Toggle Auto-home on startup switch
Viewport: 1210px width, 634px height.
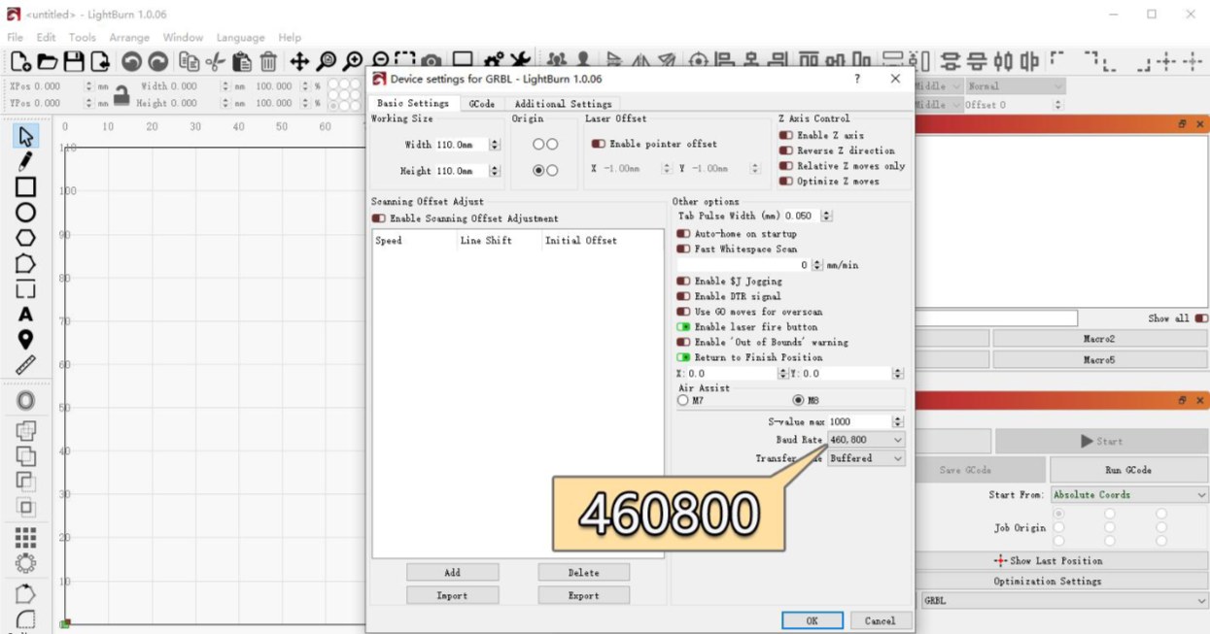pos(683,234)
